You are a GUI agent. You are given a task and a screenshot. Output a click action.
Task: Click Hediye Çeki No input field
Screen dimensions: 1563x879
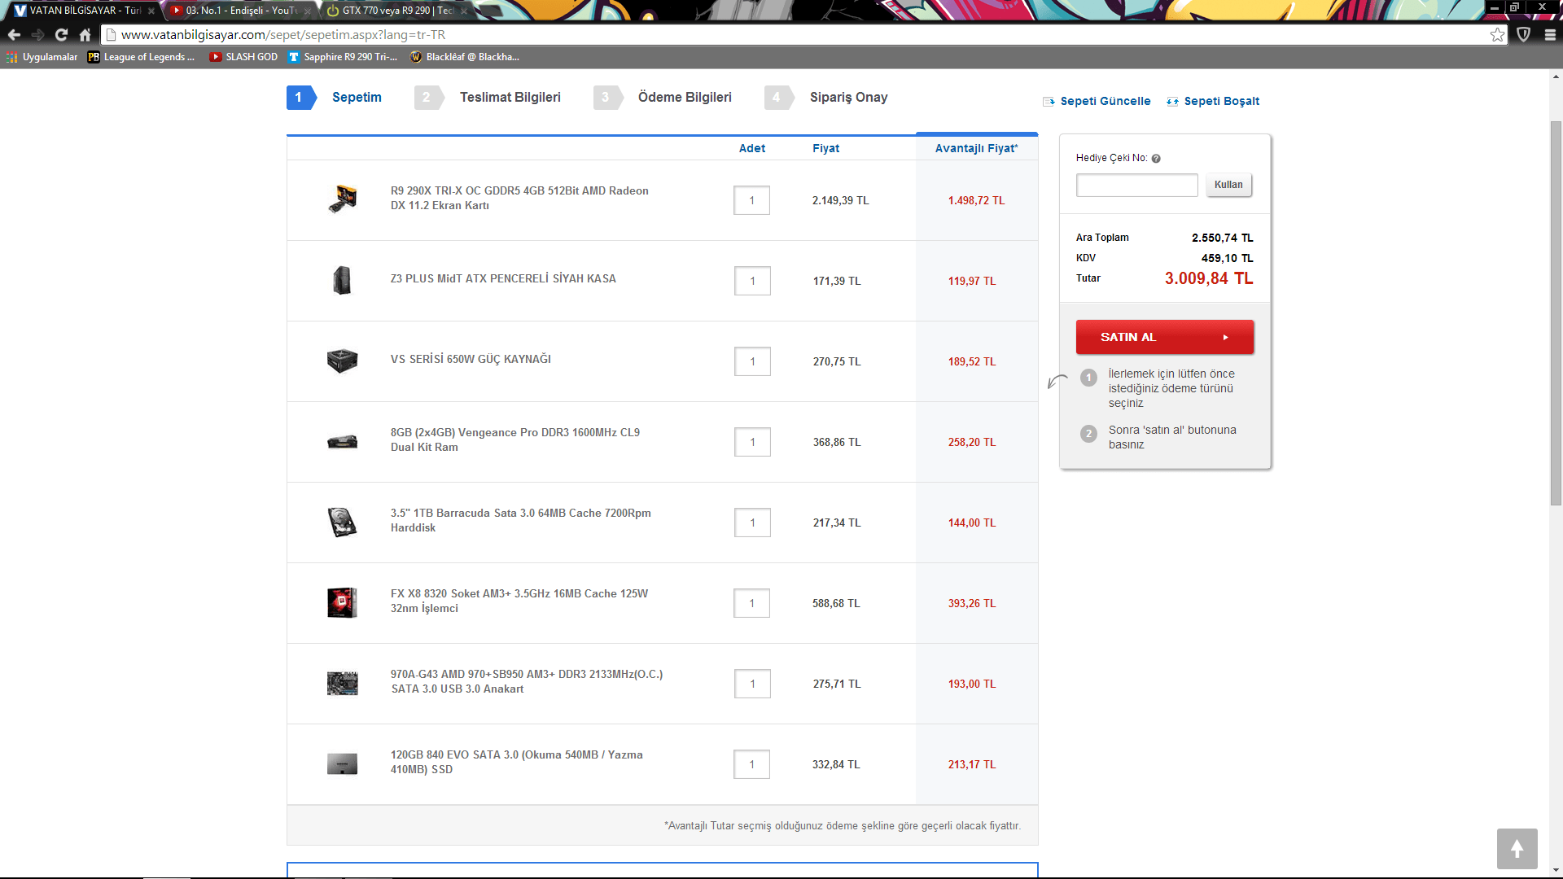point(1136,185)
